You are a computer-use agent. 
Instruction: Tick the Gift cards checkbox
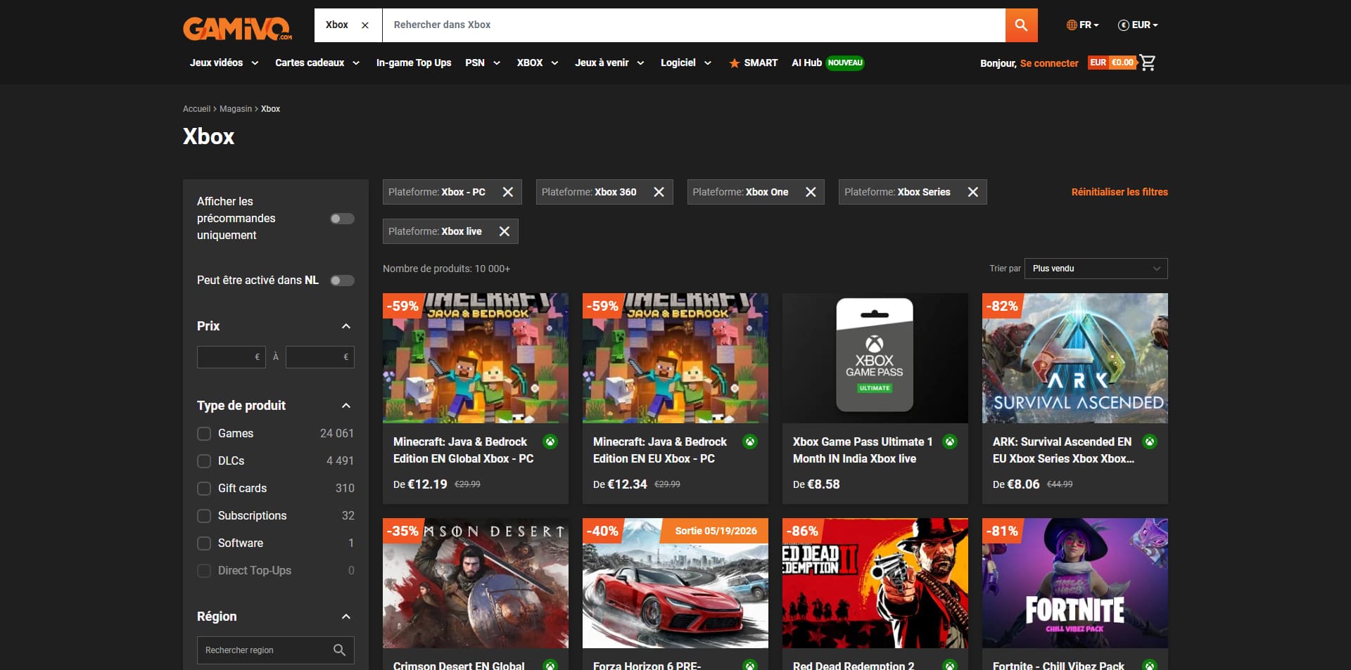204,489
